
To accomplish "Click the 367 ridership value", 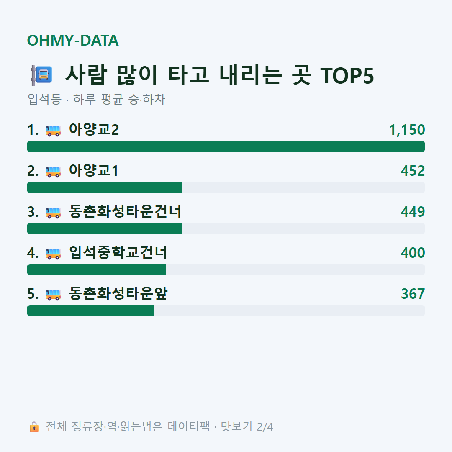I will tap(413, 294).
